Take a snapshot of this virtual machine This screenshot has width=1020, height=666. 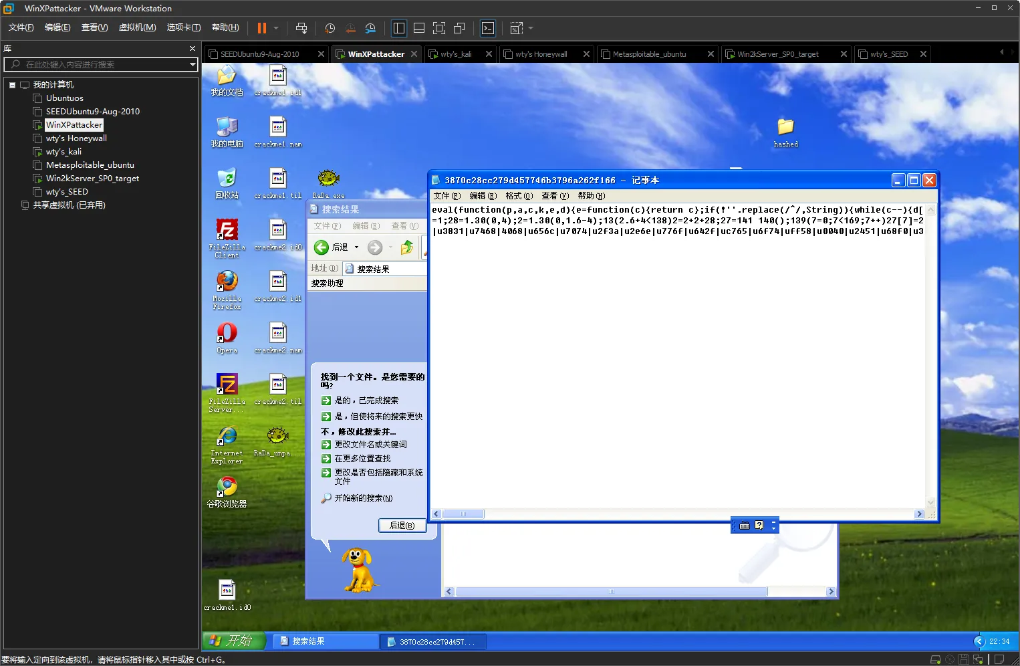coord(330,28)
